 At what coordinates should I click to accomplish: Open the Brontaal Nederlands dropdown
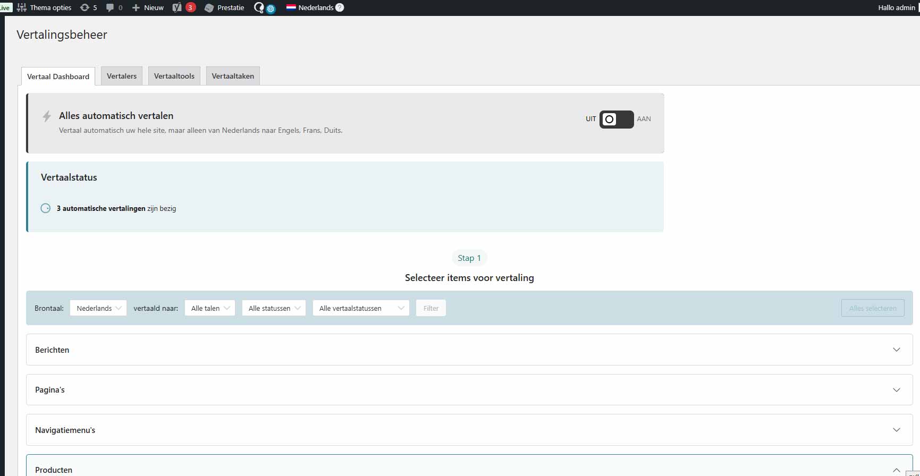(x=98, y=308)
